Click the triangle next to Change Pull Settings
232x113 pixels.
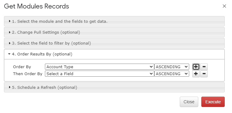point(10,32)
